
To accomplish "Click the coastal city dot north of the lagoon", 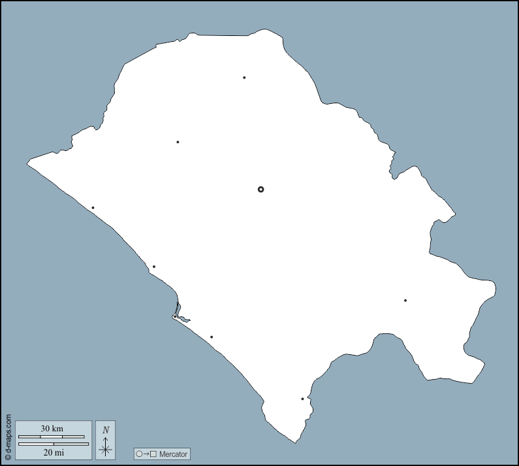I will point(154,267).
